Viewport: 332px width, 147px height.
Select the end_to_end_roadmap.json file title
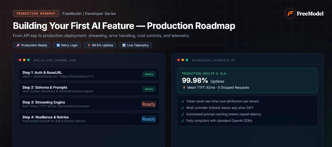(x=55, y=60)
